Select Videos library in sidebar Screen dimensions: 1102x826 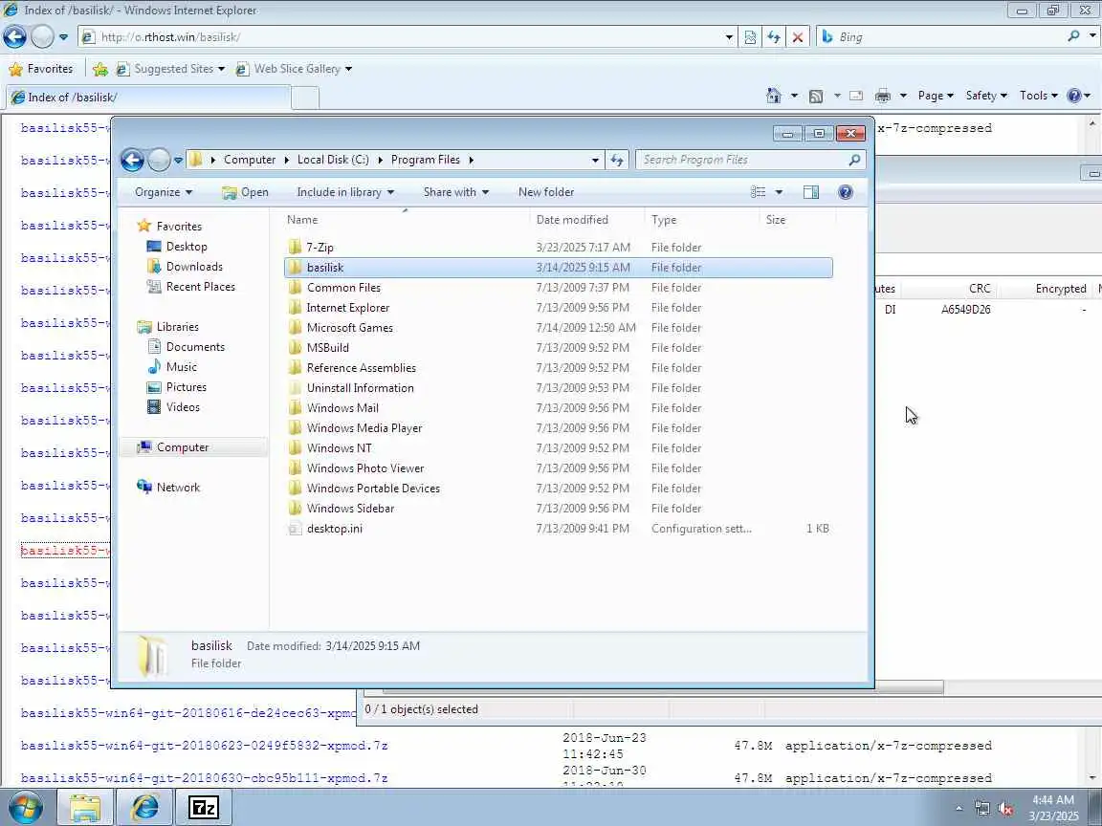point(183,407)
